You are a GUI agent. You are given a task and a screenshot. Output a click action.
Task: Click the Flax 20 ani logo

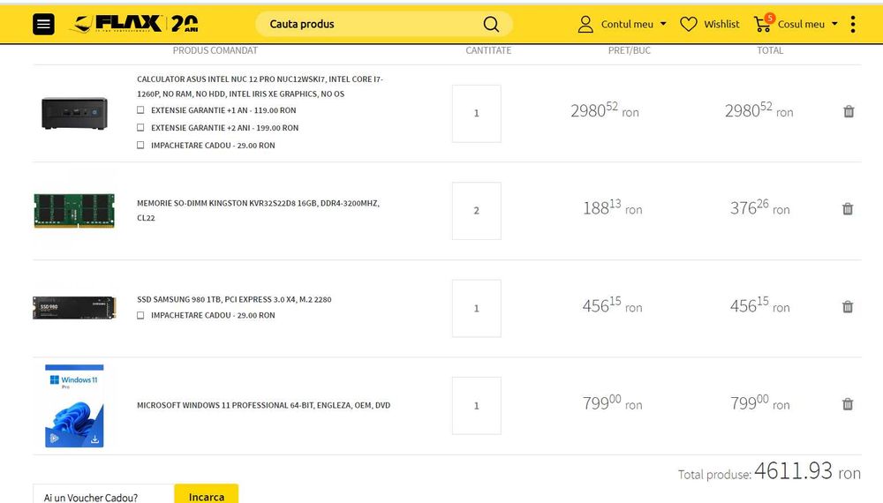[x=133, y=24]
